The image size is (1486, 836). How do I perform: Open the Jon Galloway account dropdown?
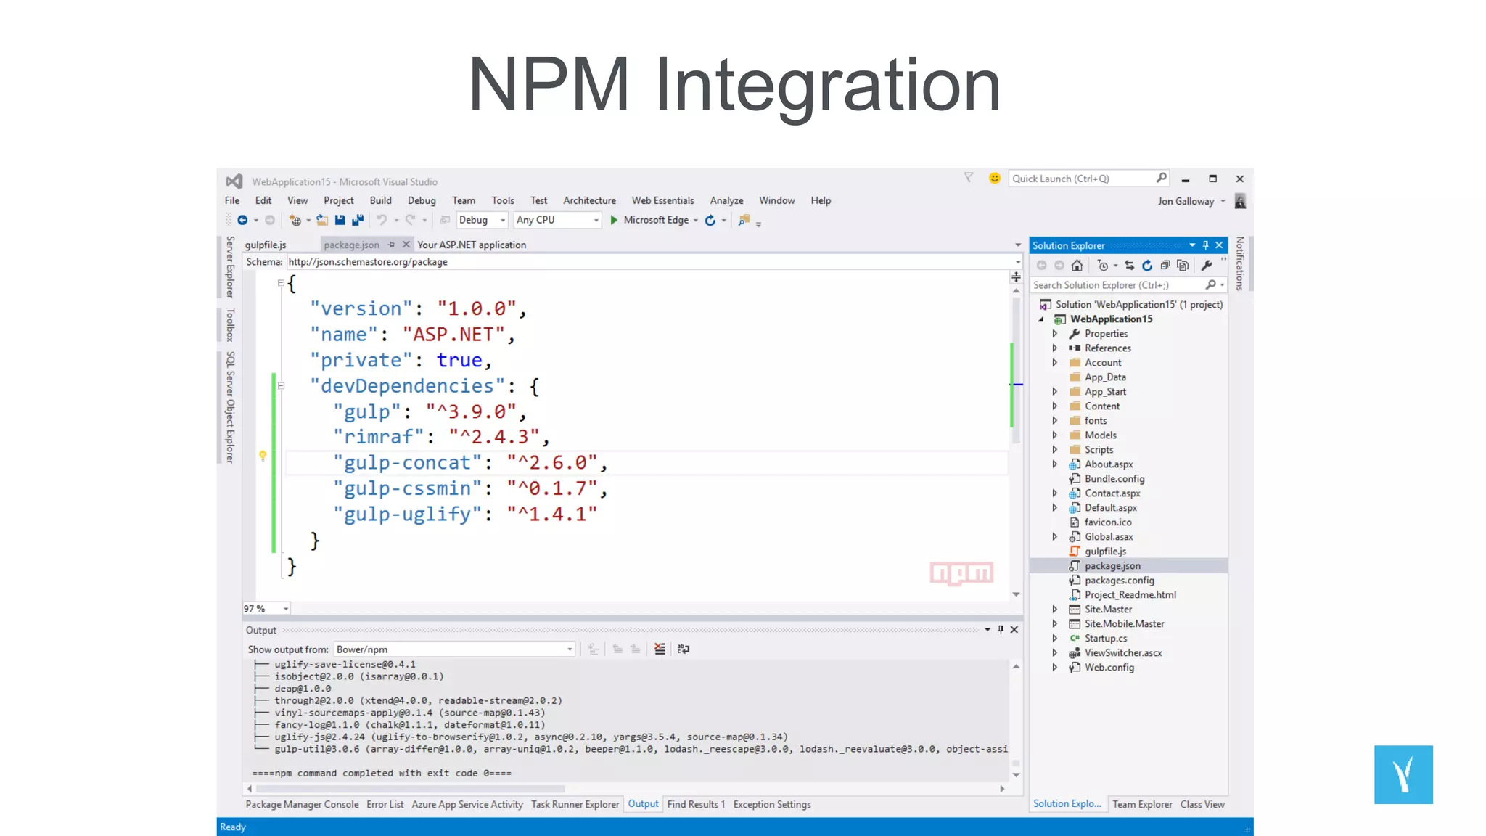[x=1223, y=201]
